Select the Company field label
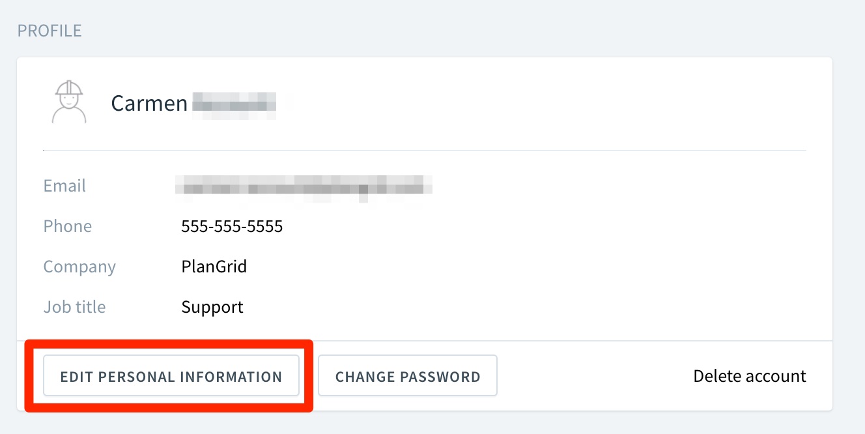Viewport: 865px width, 434px height. click(x=79, y=267)
